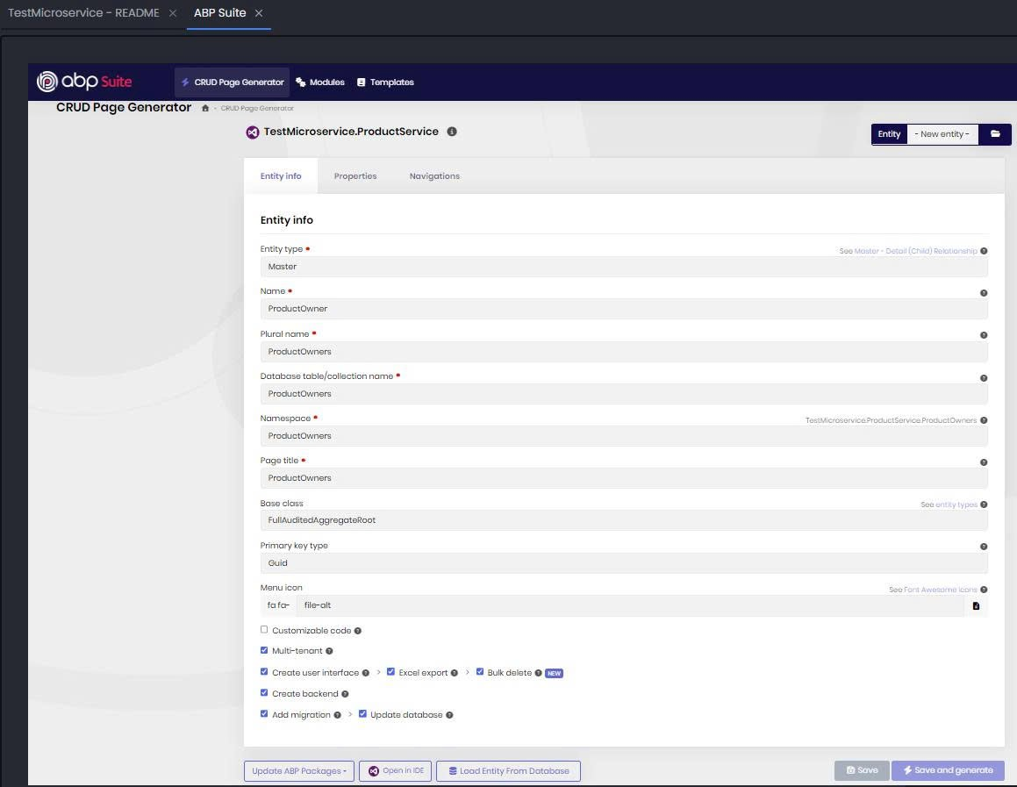This screenshot has width=1017, height=787.
Task: Click the home icon in breadcrumb
Action: pos(205,108)
